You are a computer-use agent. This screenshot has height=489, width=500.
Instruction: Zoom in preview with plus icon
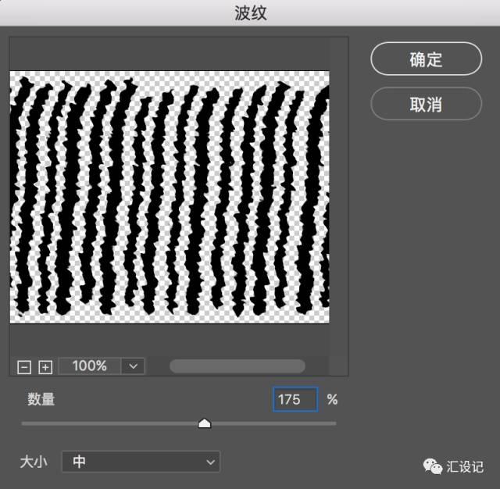[45, 366]
